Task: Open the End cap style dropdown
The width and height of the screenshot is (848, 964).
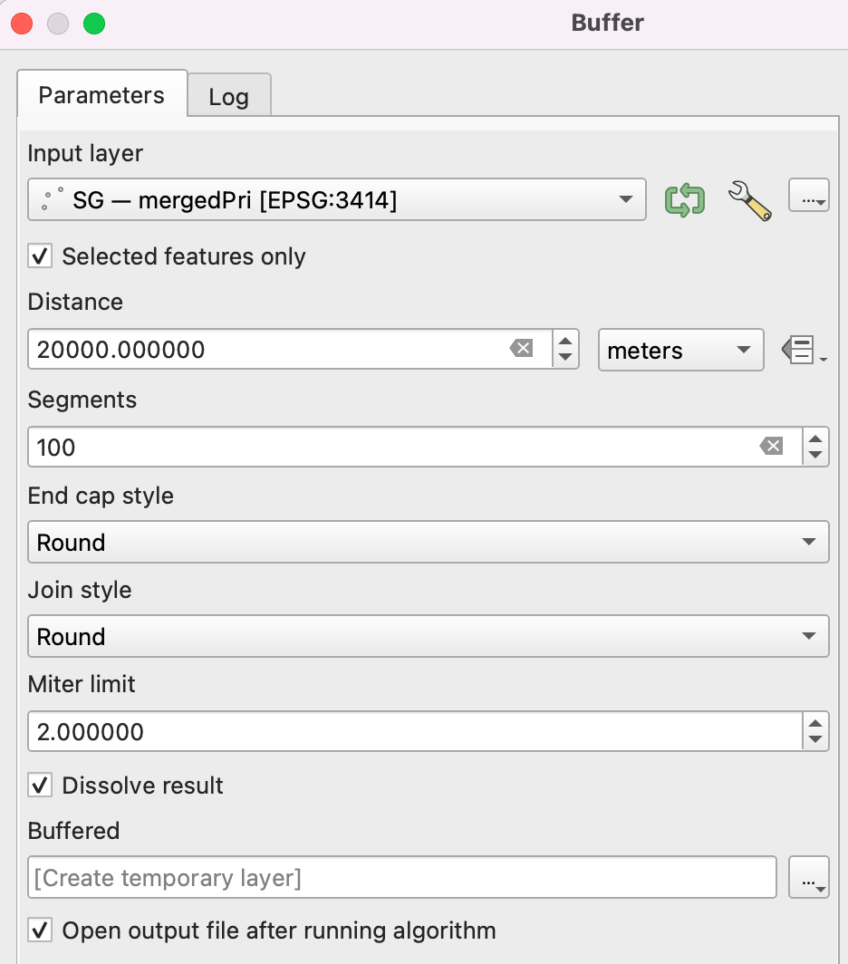Action: click(428, 543)
